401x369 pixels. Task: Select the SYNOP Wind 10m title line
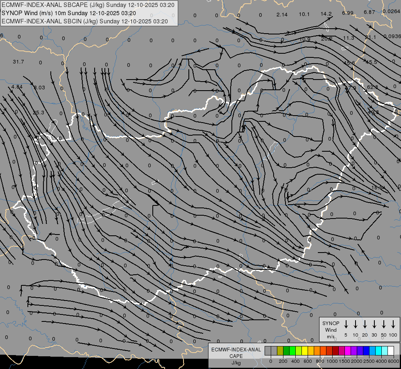click(x=69, y=13)
